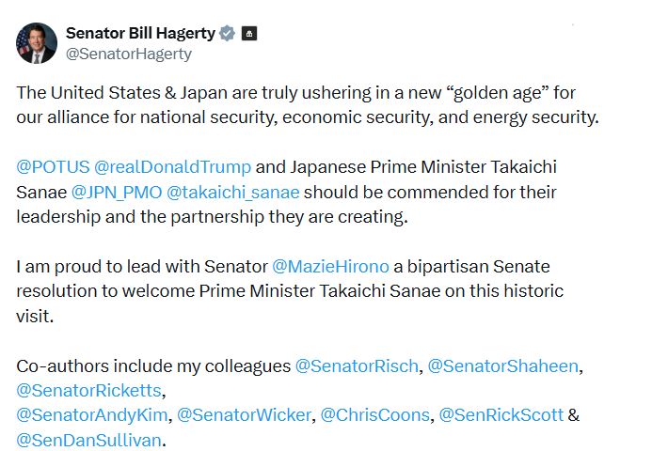Go to the @MazieHirono mention
The image size is (668, 451).
[330, 267]
